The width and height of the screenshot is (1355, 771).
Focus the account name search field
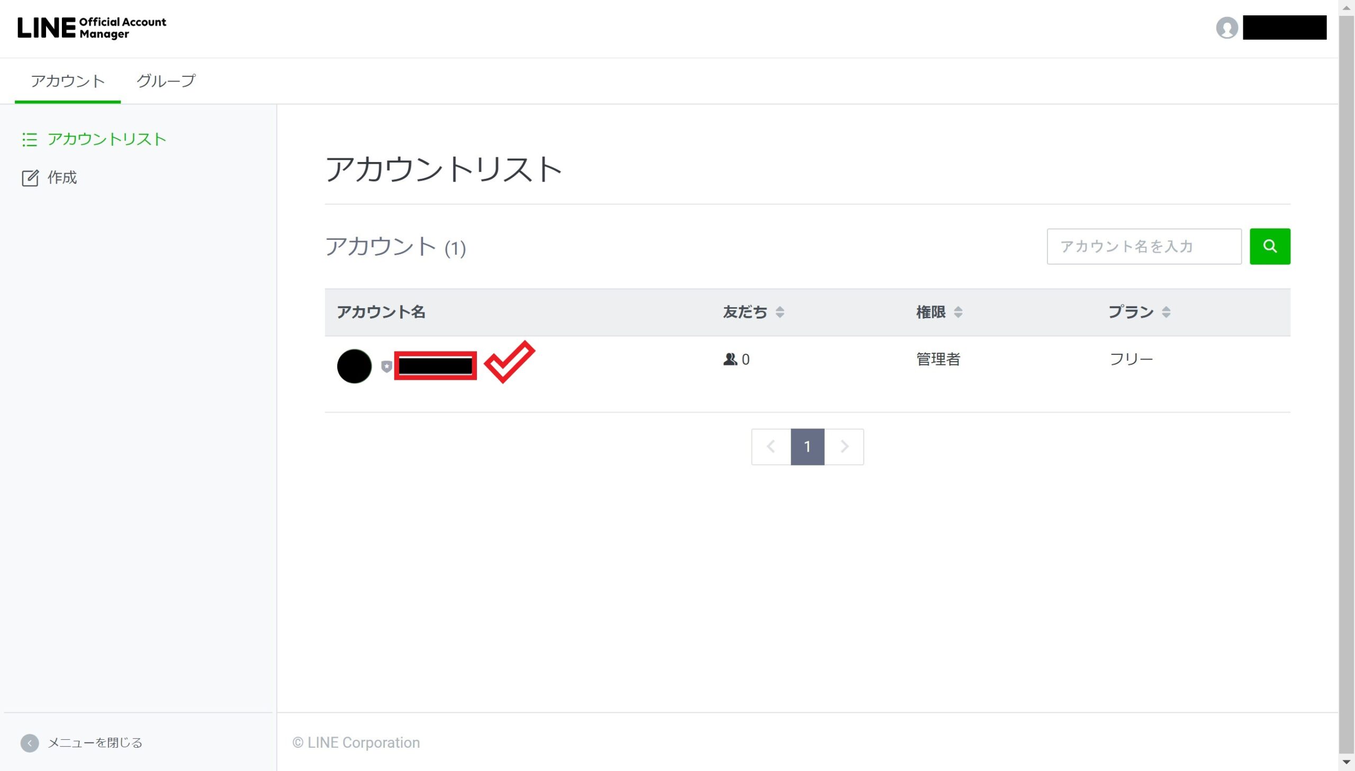coord(1143,246)
